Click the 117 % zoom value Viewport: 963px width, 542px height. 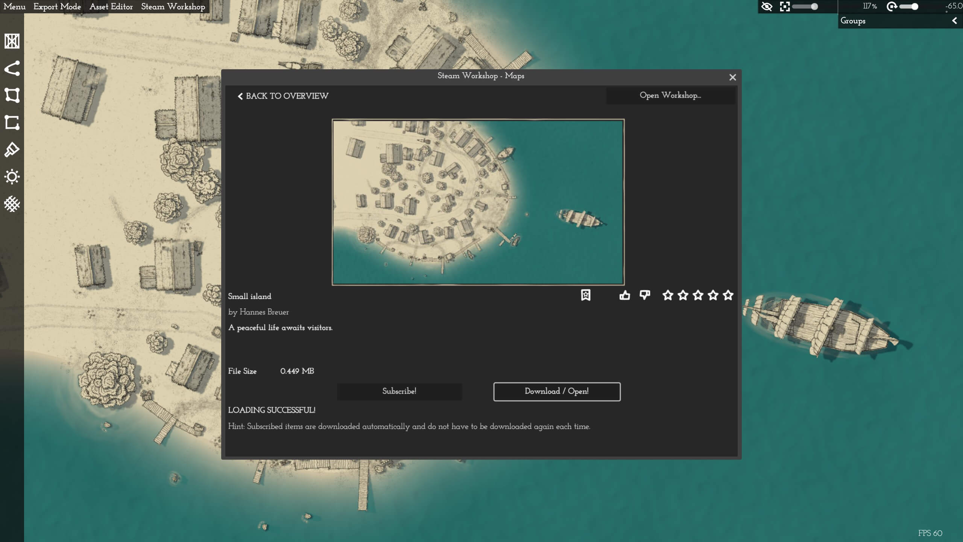pyautogui.click(x=870, y=6)
